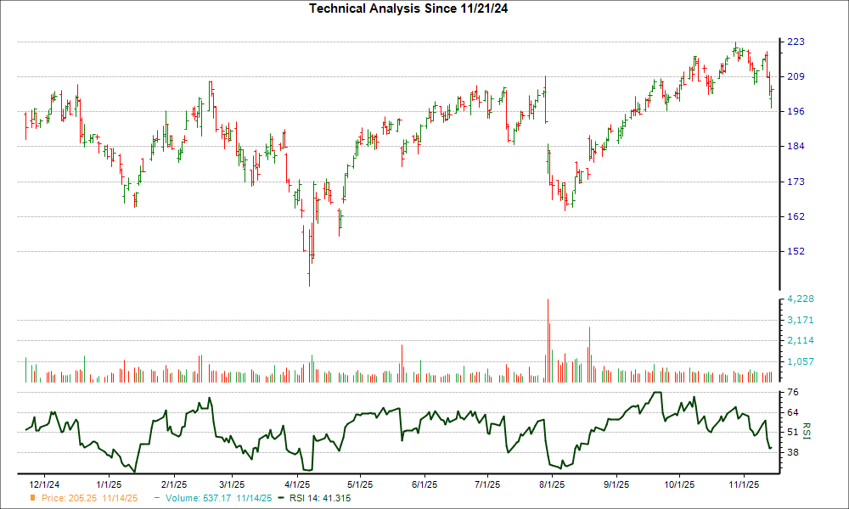The height and width of the screenshot is (509, 849).
Task: Click the green RSI legend marker
Action: [280, 500]
